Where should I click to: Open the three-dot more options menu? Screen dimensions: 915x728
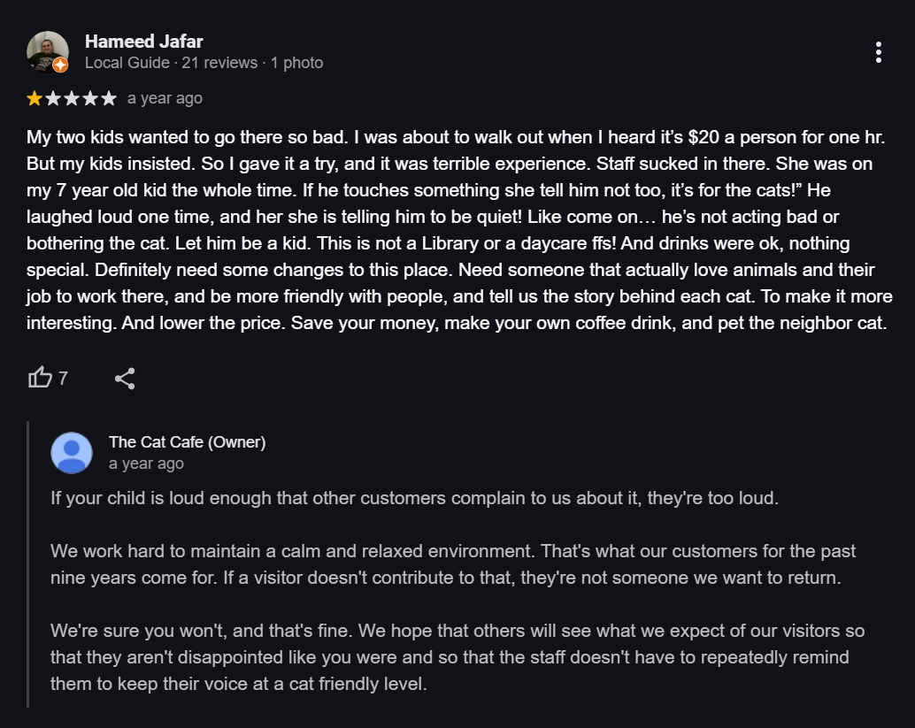pyautogui.click(x=878, y=52)
